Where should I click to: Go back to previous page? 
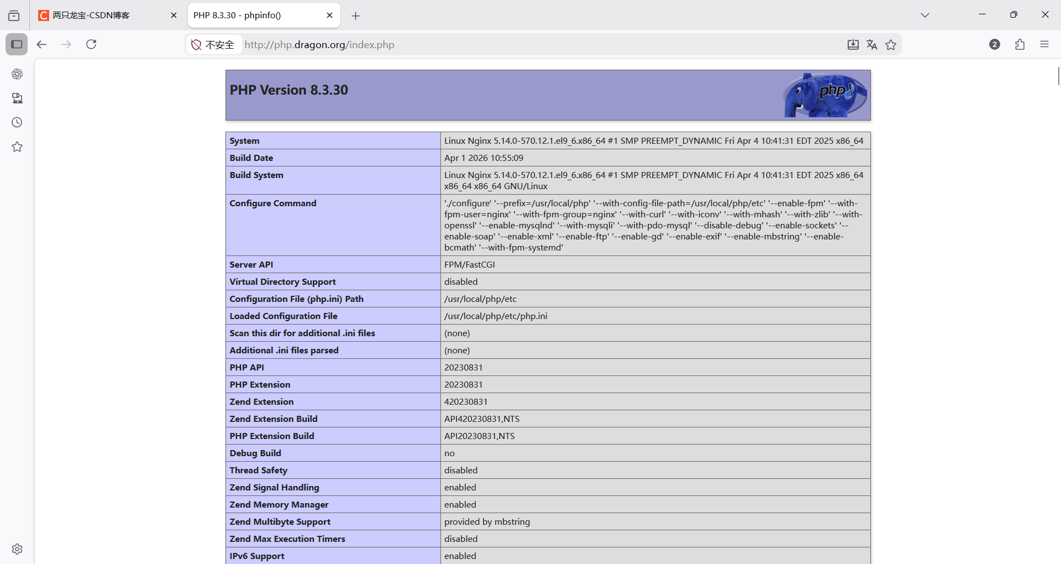pos(41,44)
